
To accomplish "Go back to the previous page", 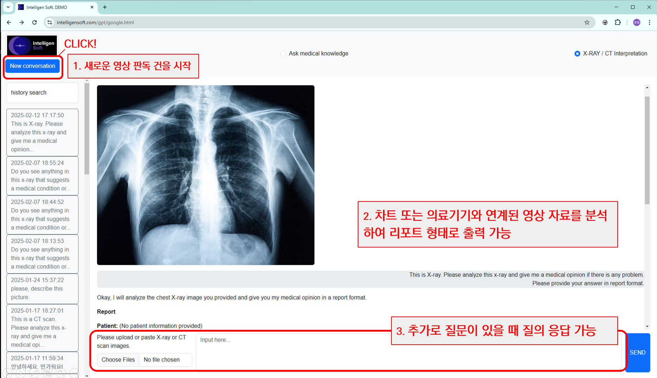I will 9,23.
